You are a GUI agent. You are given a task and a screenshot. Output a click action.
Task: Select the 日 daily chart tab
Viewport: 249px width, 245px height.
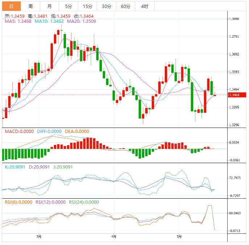click(11, 7)
